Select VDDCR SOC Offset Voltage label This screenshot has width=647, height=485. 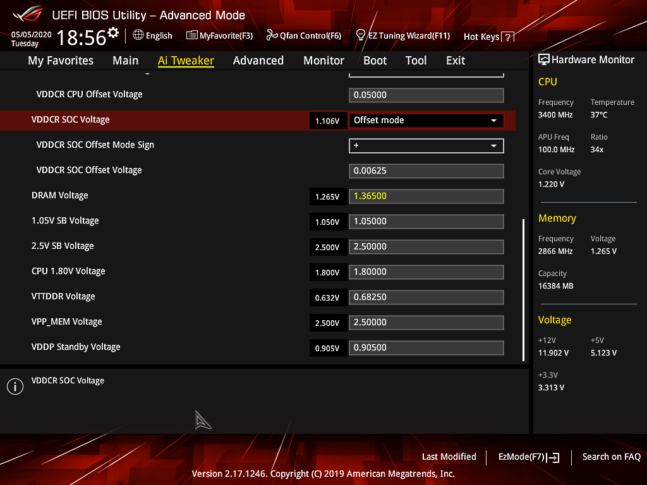88,170
